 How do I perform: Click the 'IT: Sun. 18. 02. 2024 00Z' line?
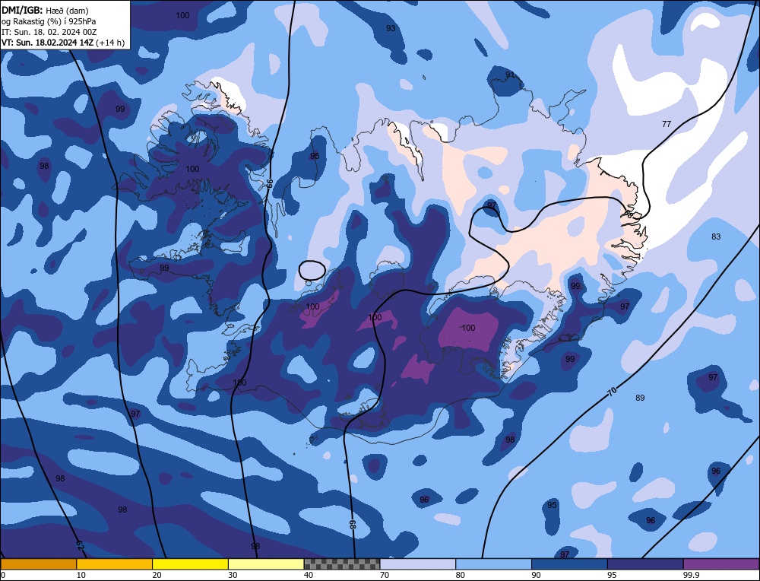pos(49,32)
